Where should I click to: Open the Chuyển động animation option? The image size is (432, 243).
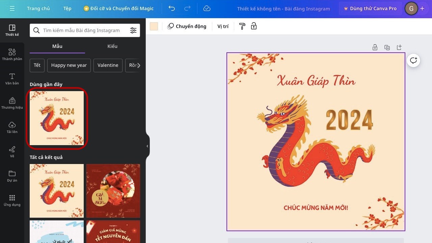[x=187, y=26]
